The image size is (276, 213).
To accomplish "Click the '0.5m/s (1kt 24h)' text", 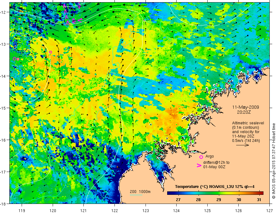I will [x=246, y=140].
